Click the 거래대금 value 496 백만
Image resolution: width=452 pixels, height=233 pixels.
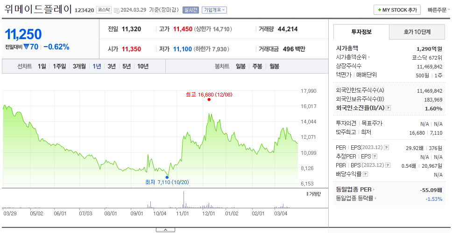tap(294, 49)
